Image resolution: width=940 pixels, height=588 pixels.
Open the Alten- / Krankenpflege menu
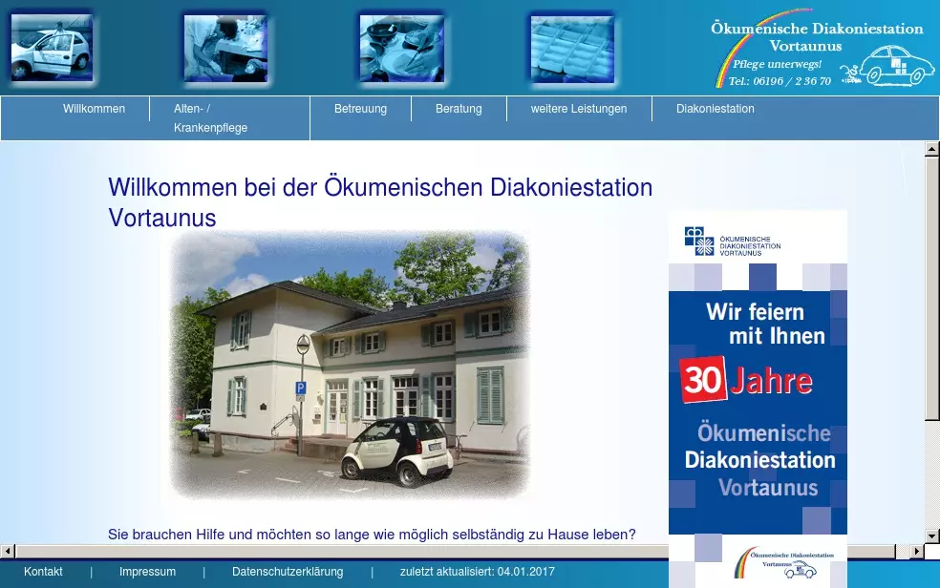210,118
